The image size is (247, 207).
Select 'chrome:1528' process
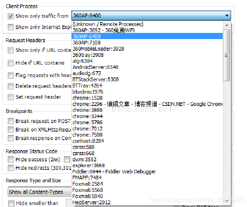click(x=147, y=98)
